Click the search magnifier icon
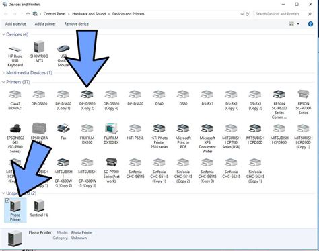 tap(310, 14)
